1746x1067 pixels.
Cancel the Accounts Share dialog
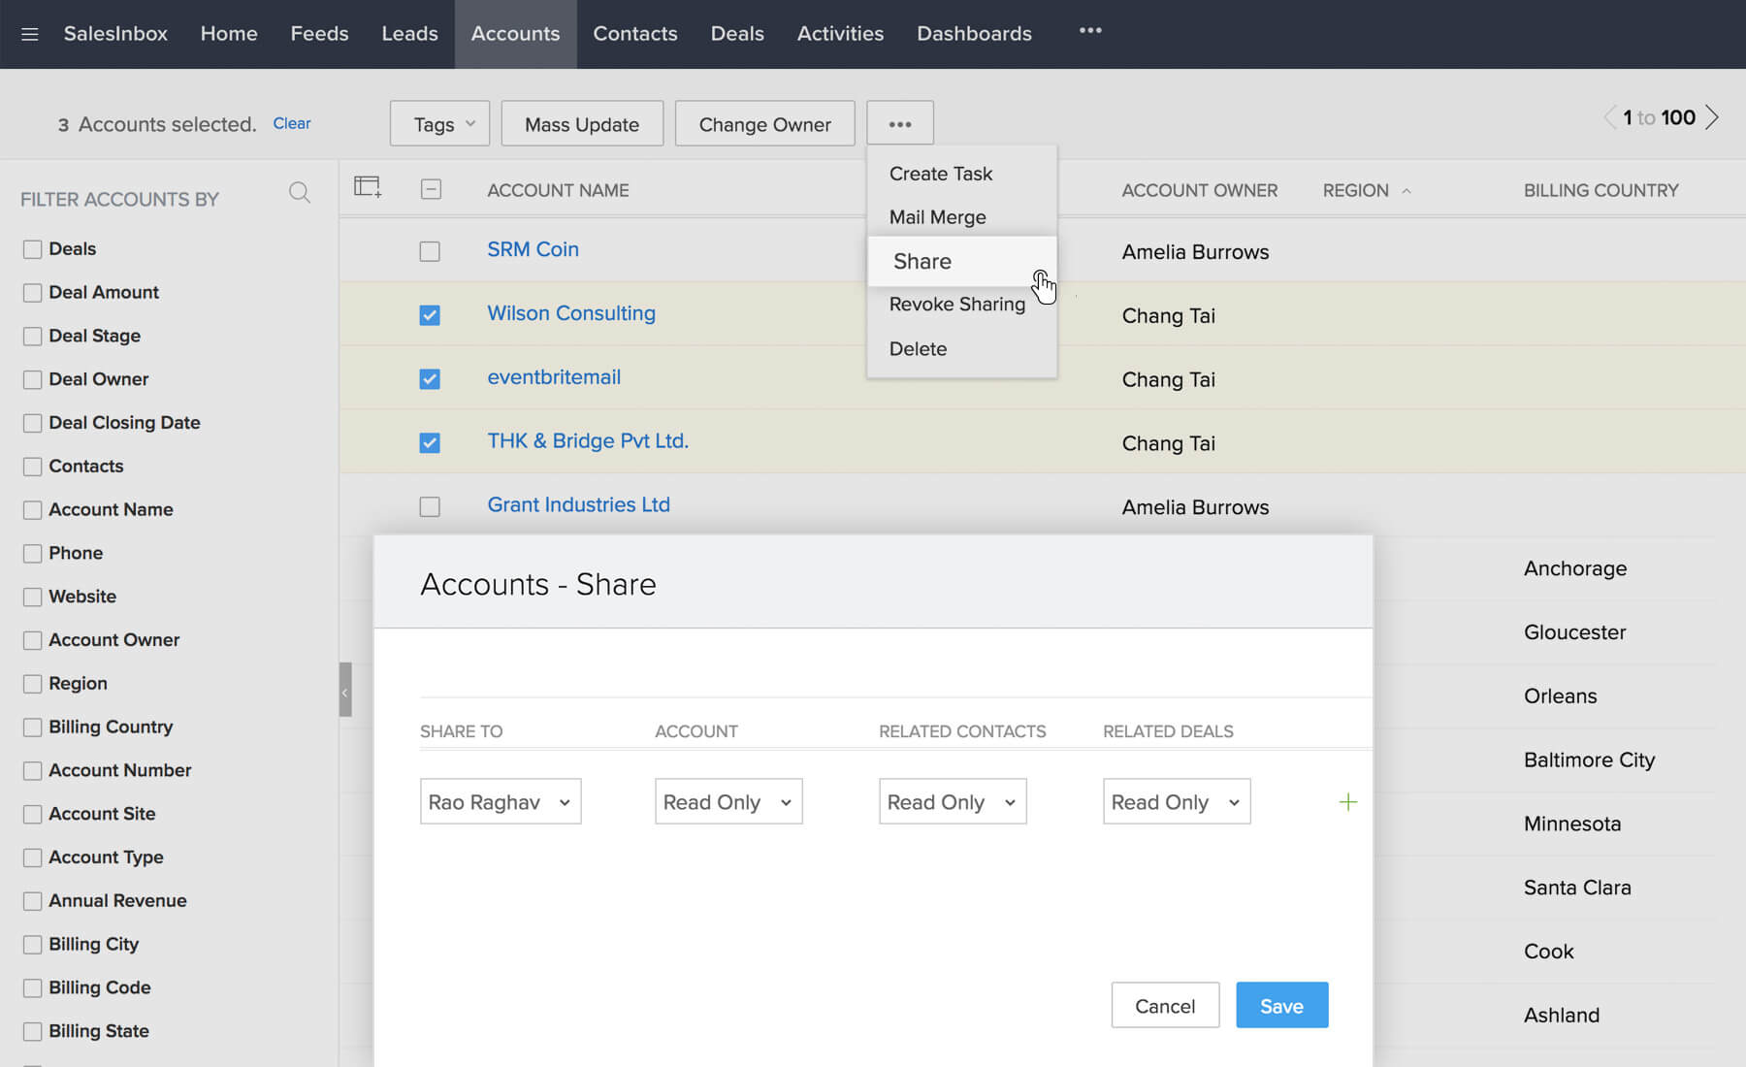click(x=1165, y=1005)
